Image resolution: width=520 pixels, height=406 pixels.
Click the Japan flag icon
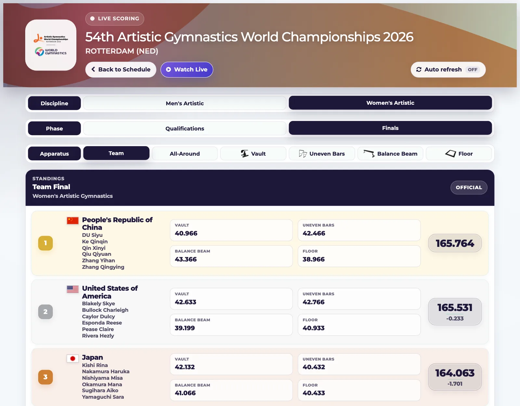72,358
